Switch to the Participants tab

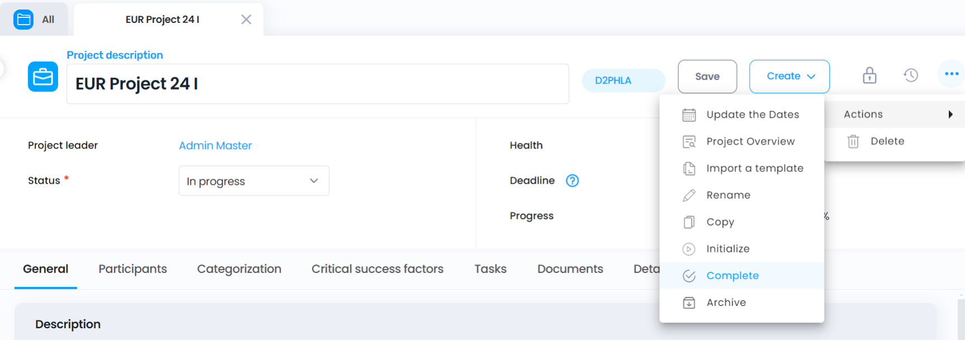(133, 269)
